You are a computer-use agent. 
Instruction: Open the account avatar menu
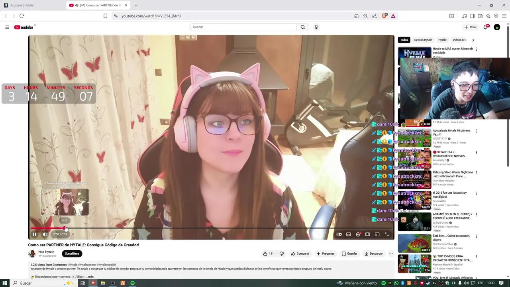(x=497, y=27)
